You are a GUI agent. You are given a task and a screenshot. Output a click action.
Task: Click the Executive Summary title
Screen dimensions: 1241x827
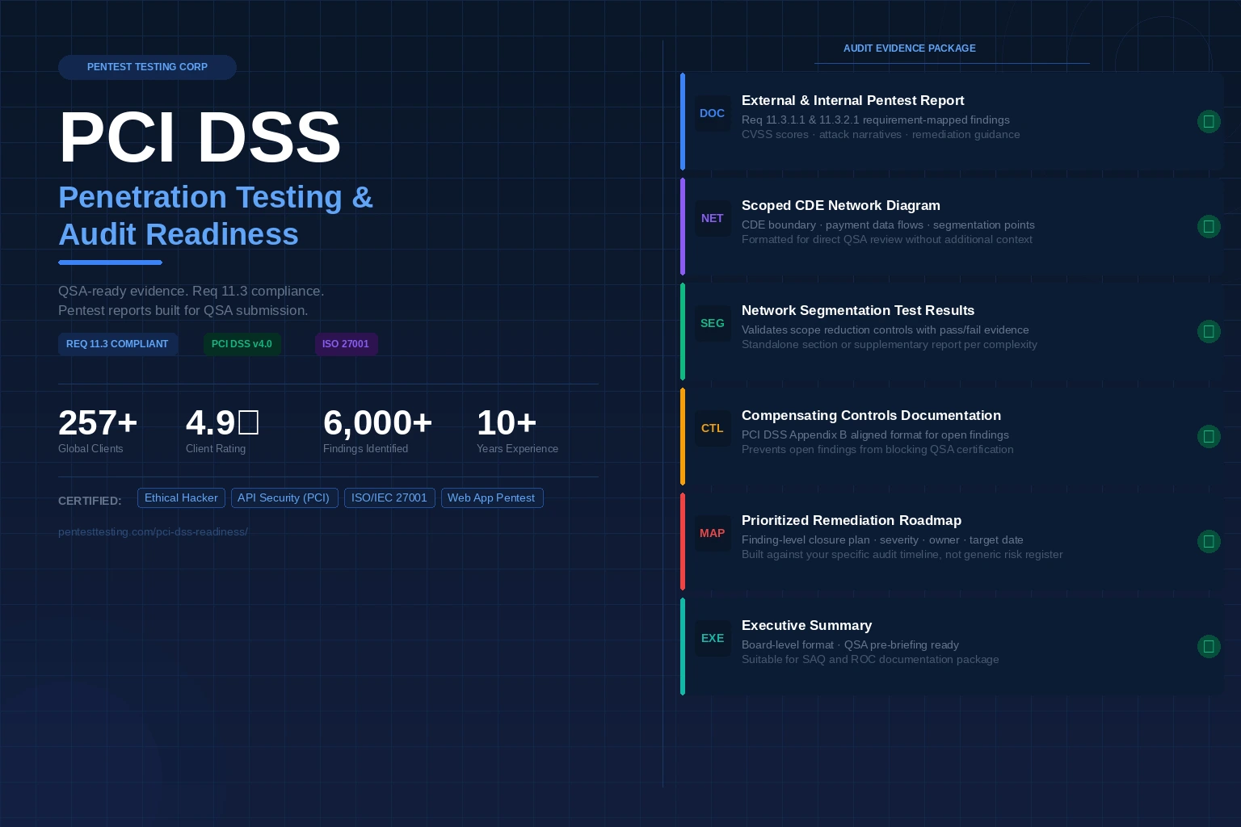tap(806, 625)
